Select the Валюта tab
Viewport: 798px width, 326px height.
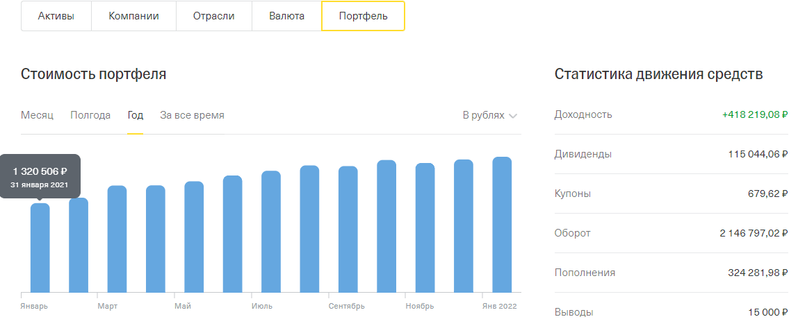pos(286,16)
